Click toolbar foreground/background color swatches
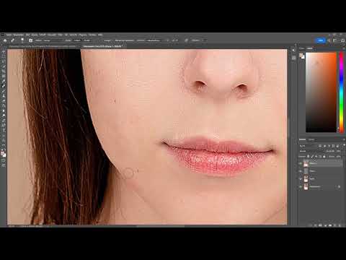Screen dimensions: 346x260 [4, 154]
